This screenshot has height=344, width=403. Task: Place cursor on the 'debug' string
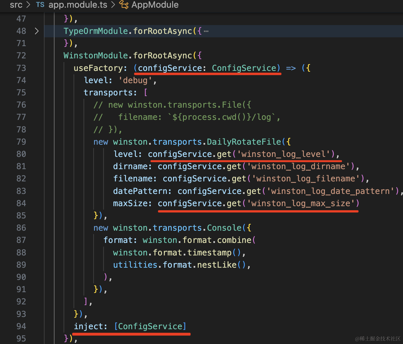[135, 80]
